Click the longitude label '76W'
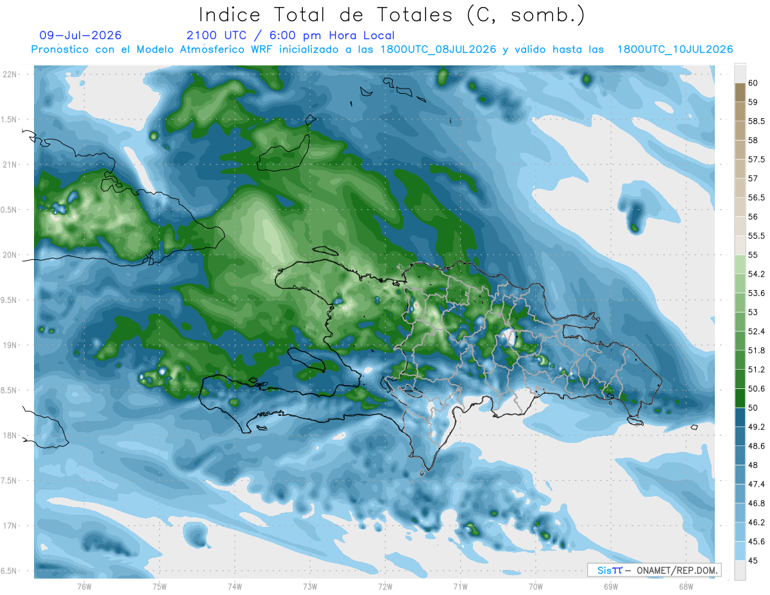This screenshot has height=595, width=770. pyautogui.click(x=84, y=586)
